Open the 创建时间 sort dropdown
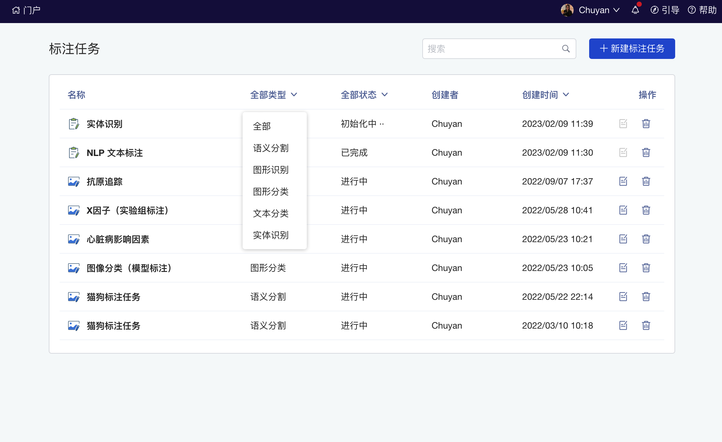The height and width of the screenshot is (442, 722). (x=545, y=95)
